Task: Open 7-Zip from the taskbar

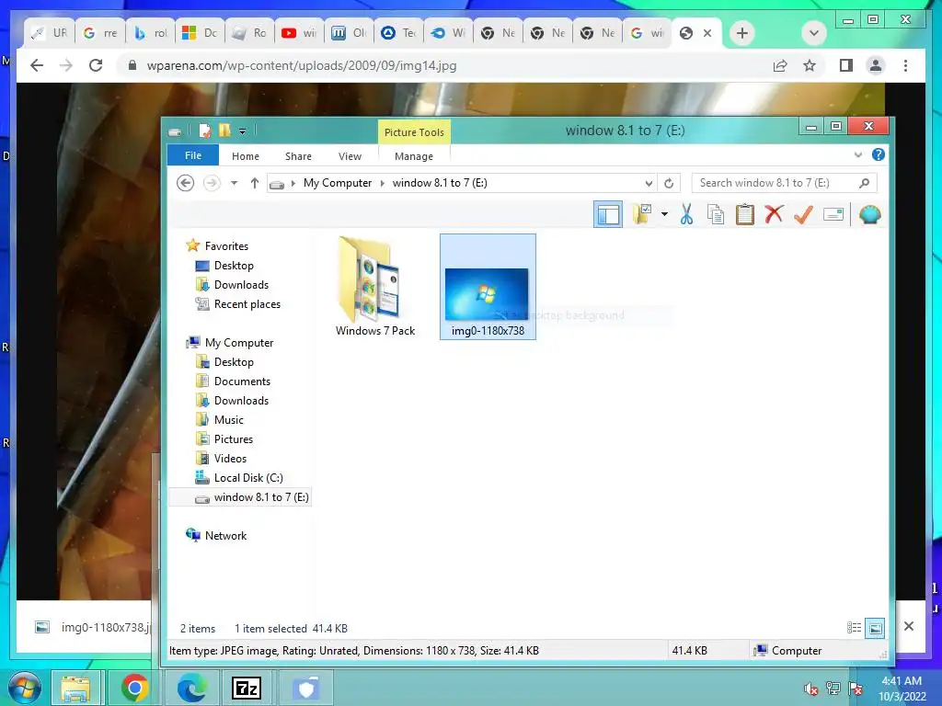Action: [247, 688]
